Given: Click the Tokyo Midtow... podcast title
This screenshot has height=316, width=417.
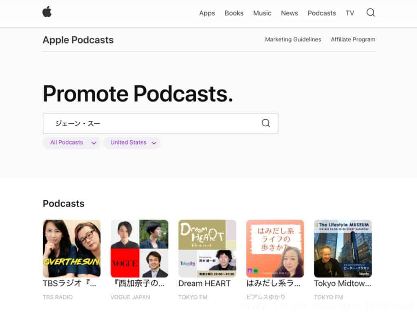Looking at the screenshot, I should tap(342, 283).
